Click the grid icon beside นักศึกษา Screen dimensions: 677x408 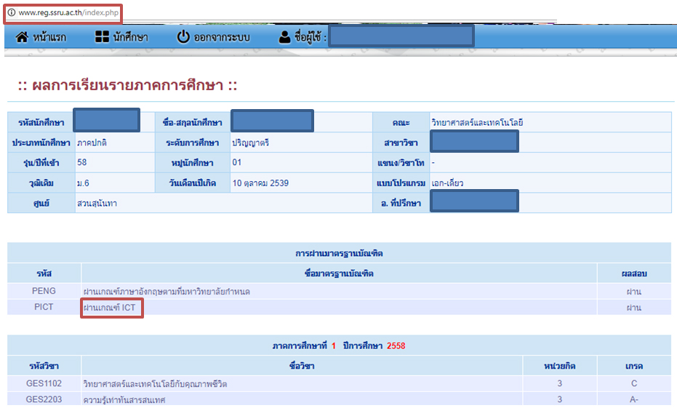(102, 37)
